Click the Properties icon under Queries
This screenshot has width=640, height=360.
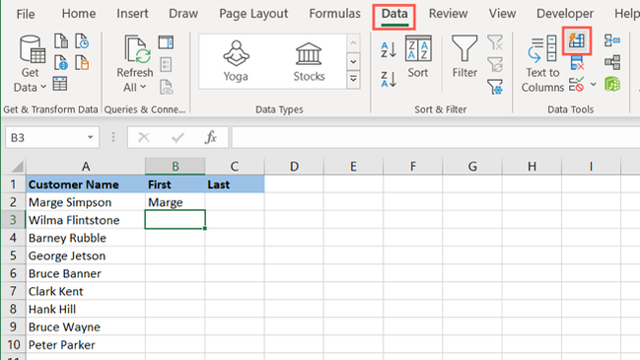tap(166, 64)
